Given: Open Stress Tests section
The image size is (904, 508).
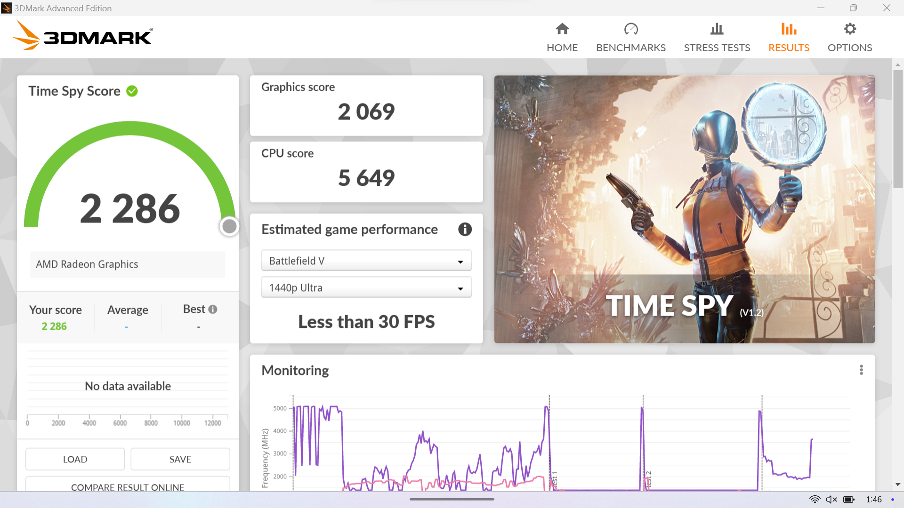Looking at the screenshot, I should [717, 38].
